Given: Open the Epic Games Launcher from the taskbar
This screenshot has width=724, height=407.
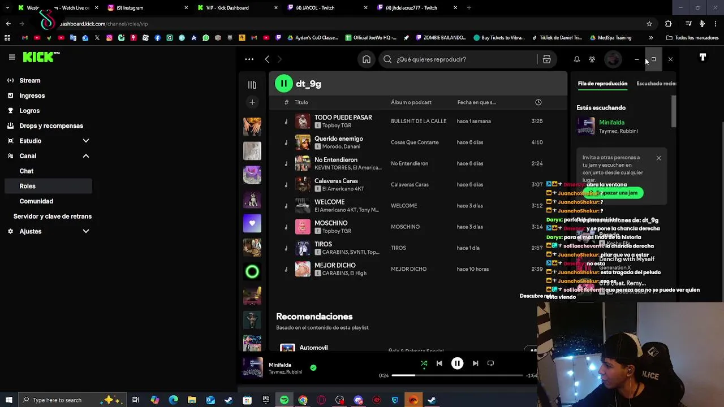Looking at the screenshot, I should pos(266,400).
